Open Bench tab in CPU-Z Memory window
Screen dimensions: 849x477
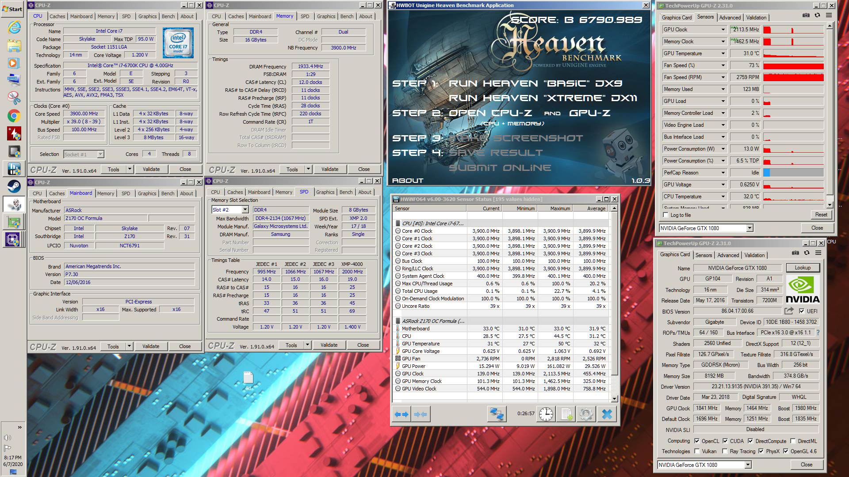point(347,16)
